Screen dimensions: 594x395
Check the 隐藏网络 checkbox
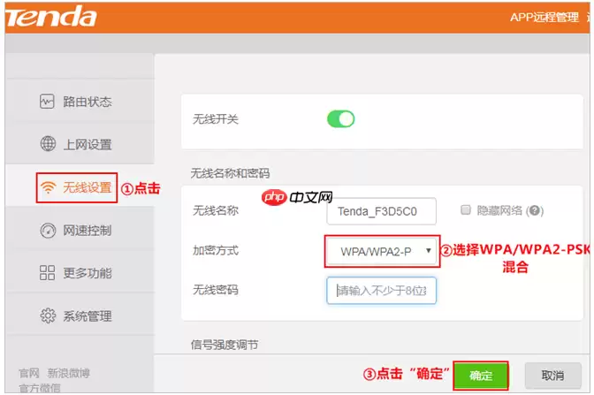coord(466,210)
